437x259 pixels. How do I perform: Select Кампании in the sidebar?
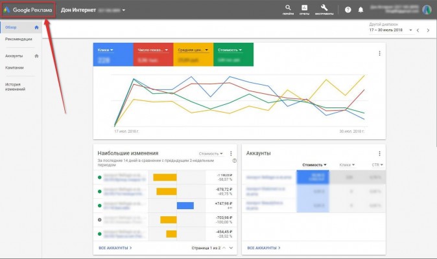coord(14,67)
